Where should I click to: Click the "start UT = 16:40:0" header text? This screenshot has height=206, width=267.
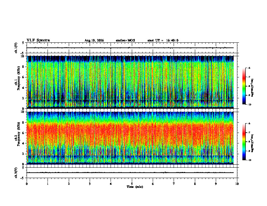pyautogui.click(x=163, y=40)
